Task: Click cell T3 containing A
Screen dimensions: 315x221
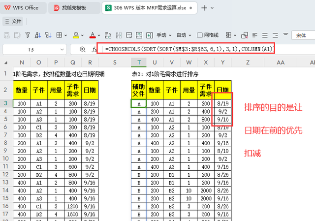Action: coord(139,104)
